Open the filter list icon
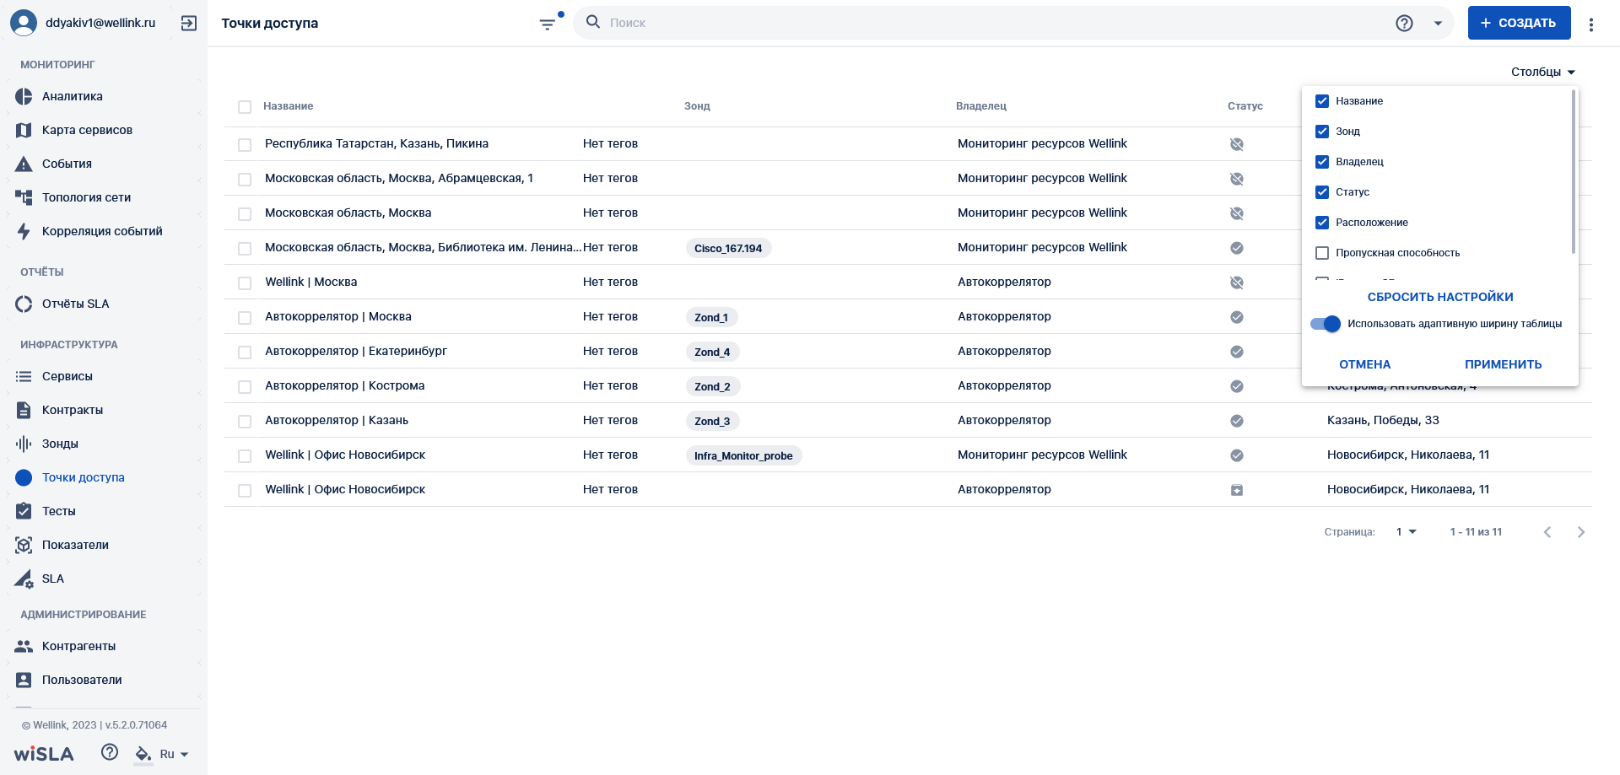This screenshot has height=775, width=1620. coord(548,24)
